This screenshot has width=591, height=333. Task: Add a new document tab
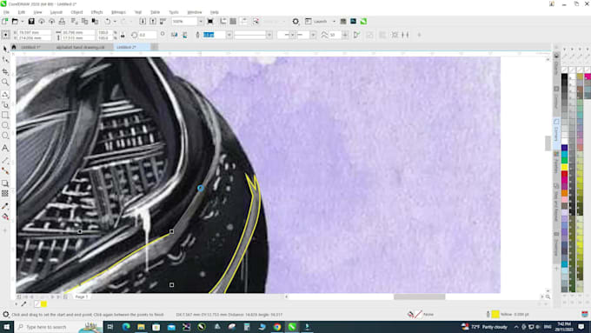tap(154, 47)
